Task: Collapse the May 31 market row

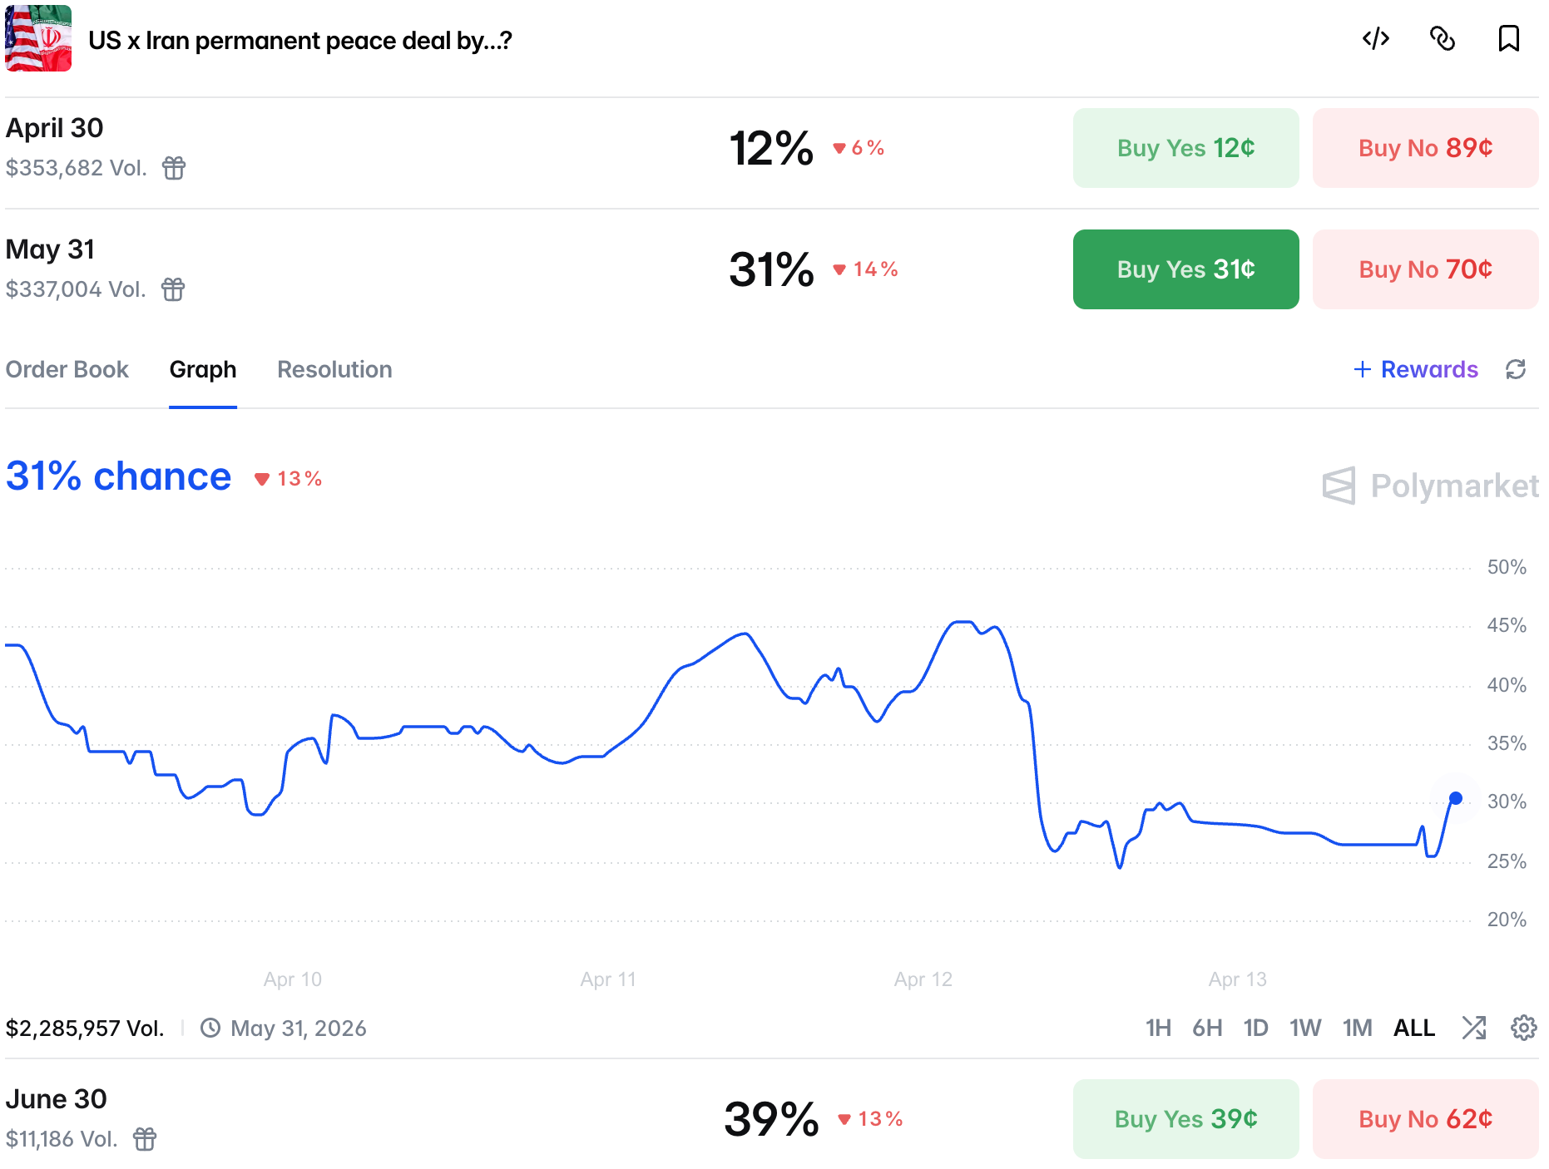Action: [x=532, y=269]
